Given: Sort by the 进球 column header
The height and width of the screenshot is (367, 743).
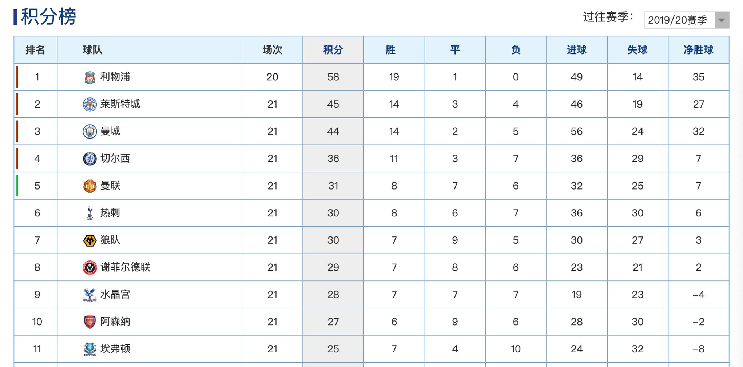Looking at the screenshot, I should tap(576, 50).
